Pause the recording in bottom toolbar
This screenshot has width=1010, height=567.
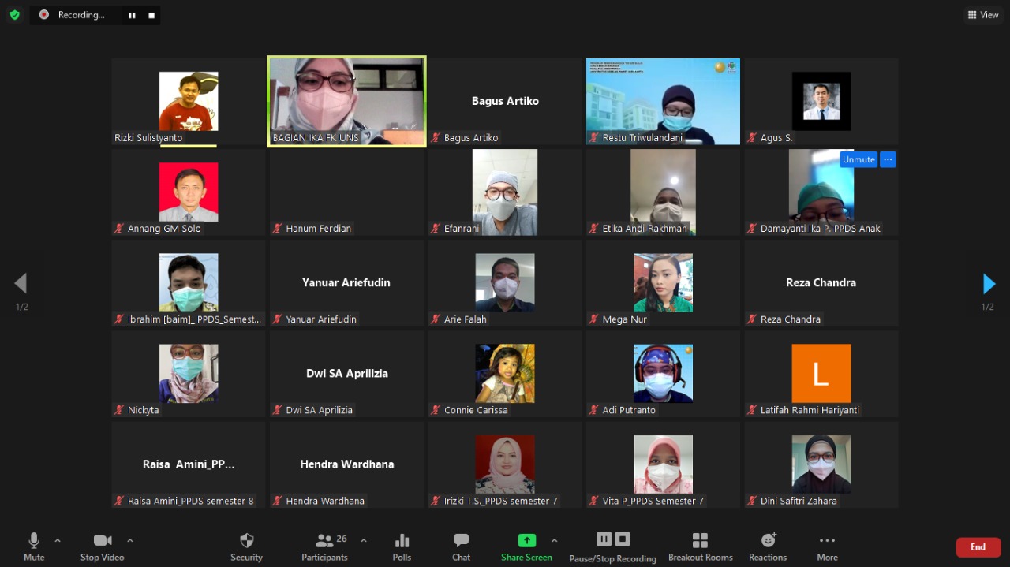tap(604, 539)
